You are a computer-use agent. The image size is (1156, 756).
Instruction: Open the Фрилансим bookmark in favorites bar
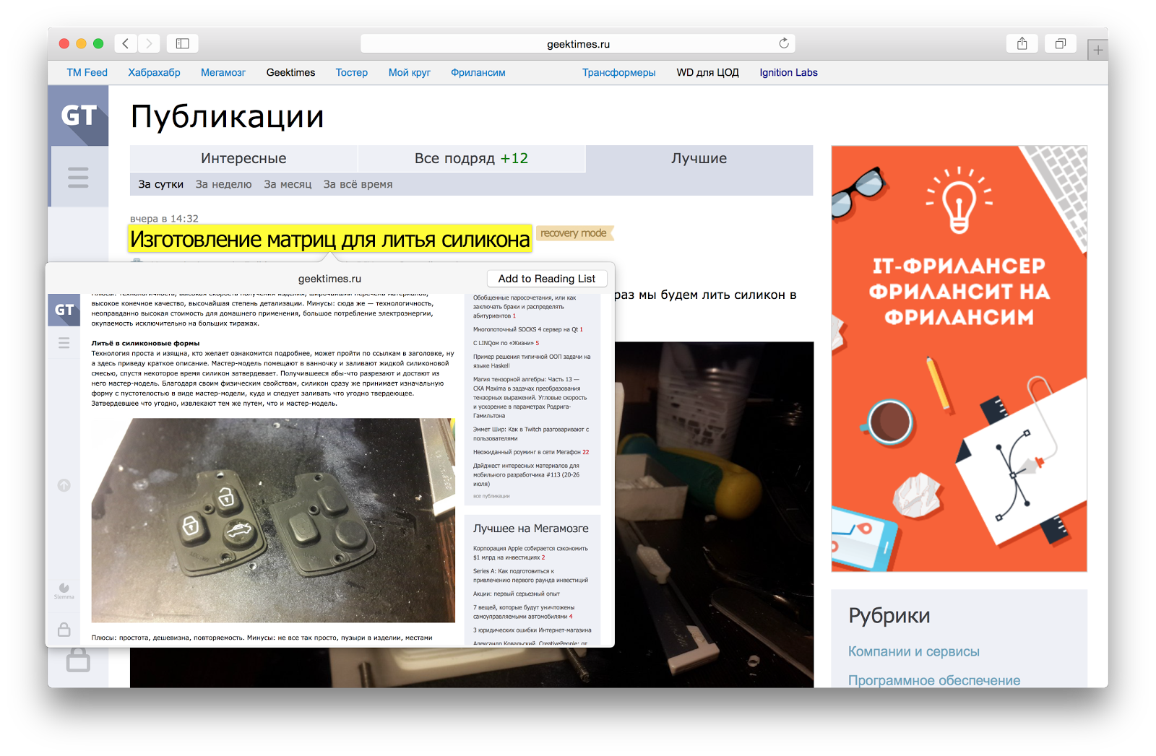click(478, 72)
